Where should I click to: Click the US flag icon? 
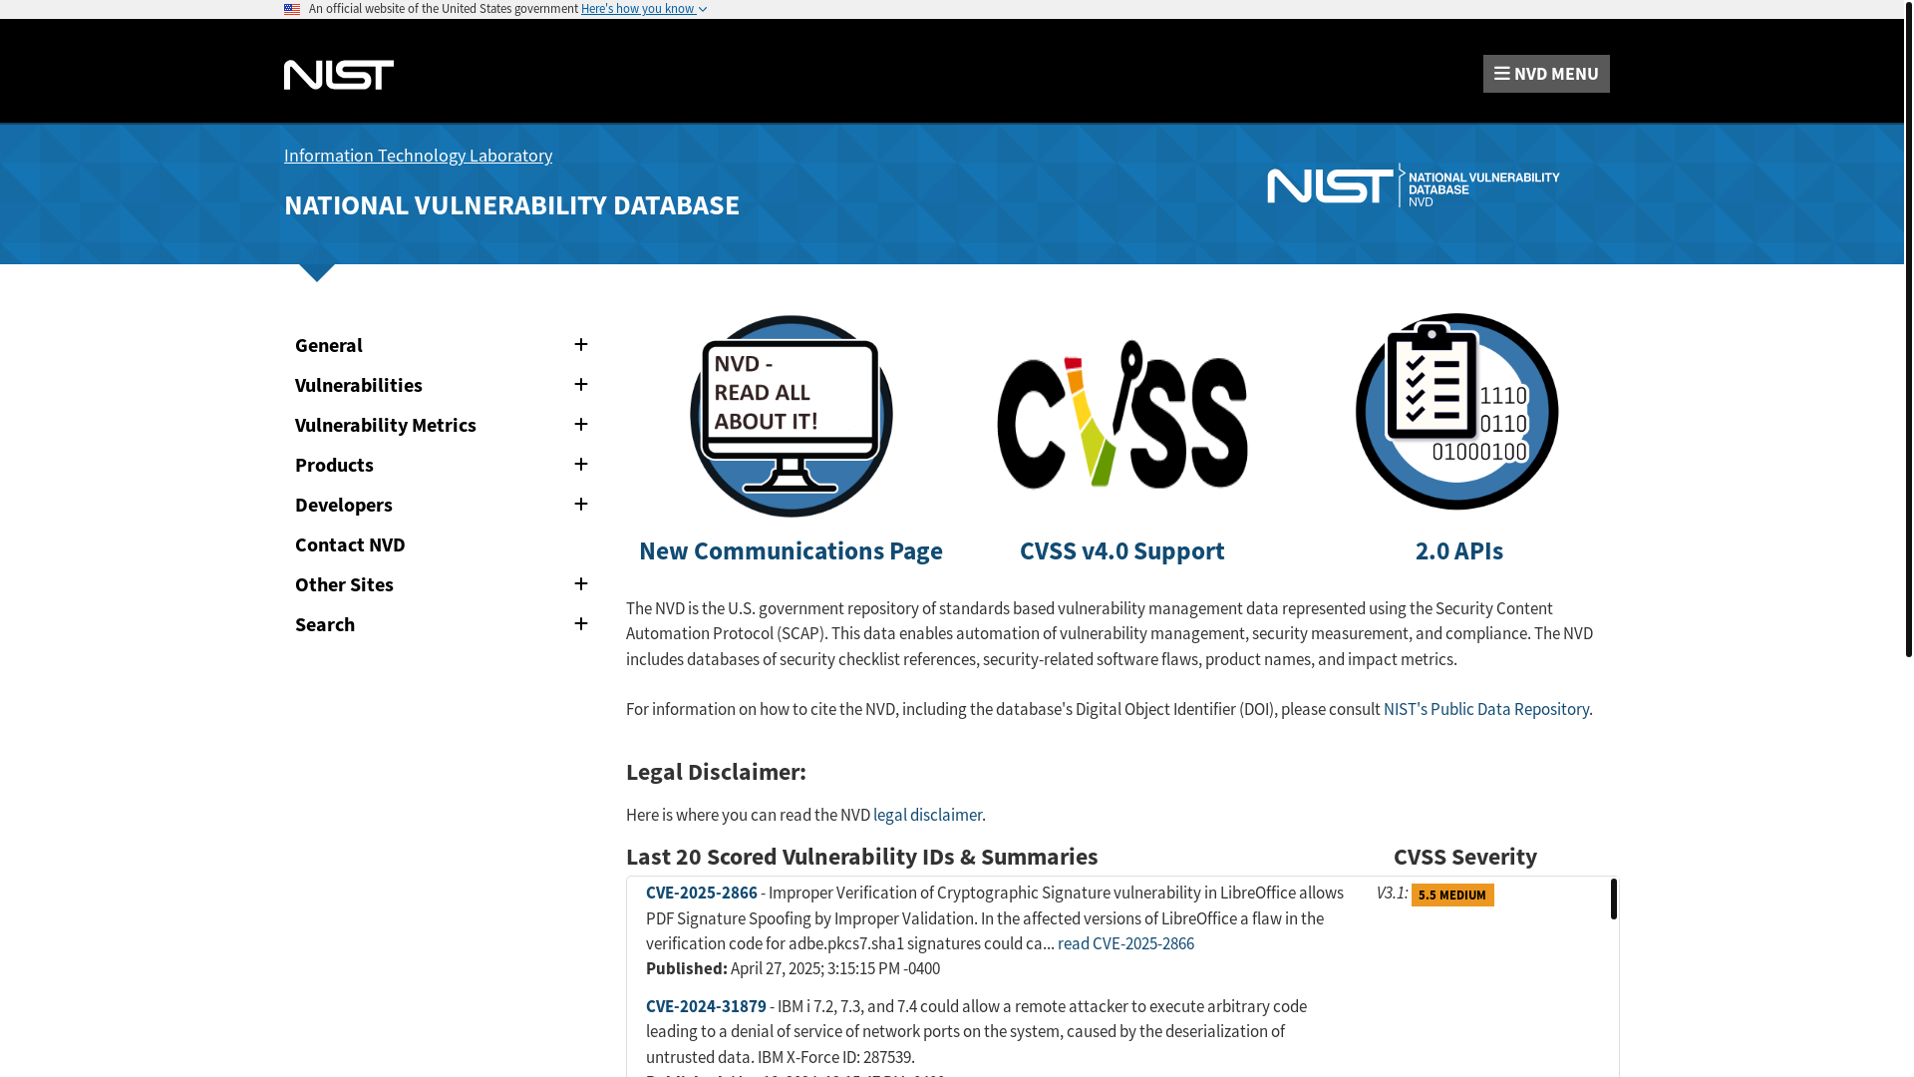click(x=292, y=9)
